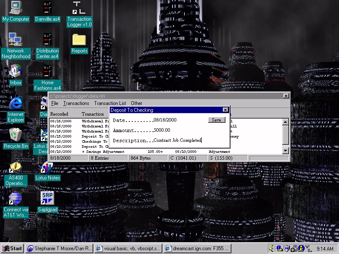This screenshot has width=339, height=254.
Task: Click the volume speaker tray icon
Action: [272, 248]
